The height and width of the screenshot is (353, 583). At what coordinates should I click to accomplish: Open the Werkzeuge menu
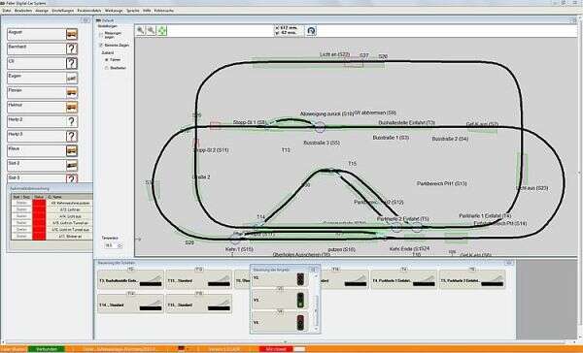[114, 11]
